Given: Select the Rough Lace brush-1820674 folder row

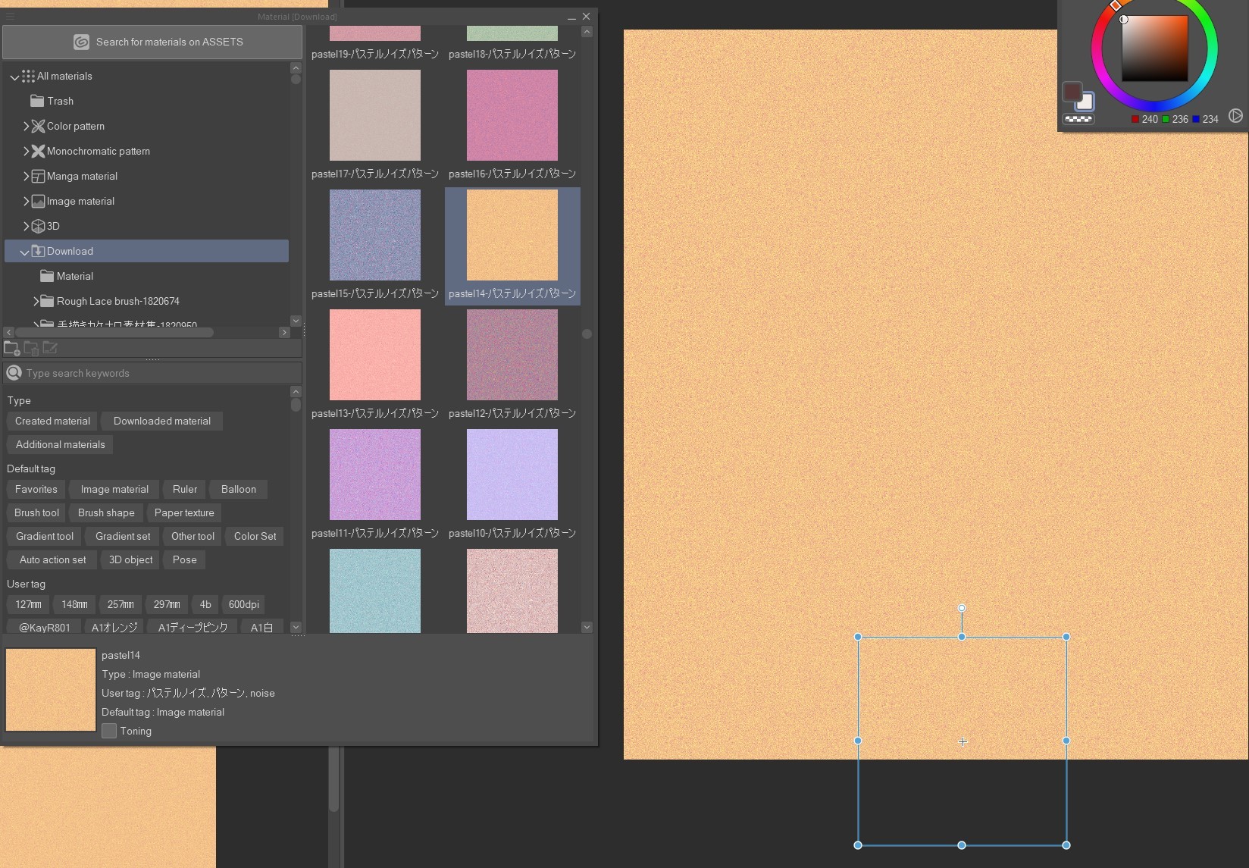Looking at the screenshot, I should 146,301.
